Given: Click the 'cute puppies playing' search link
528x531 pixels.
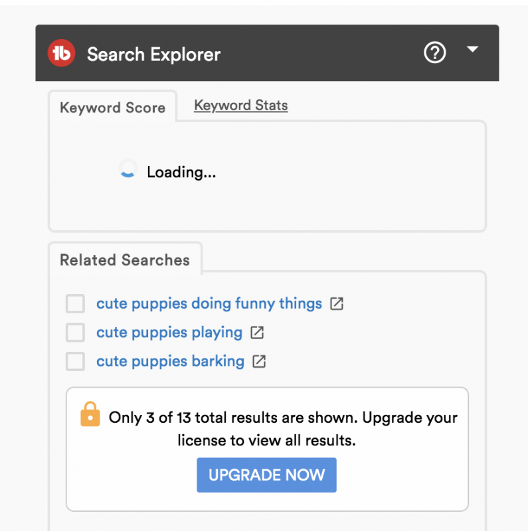Looking at the screenshot, I should tap(169, 333).
